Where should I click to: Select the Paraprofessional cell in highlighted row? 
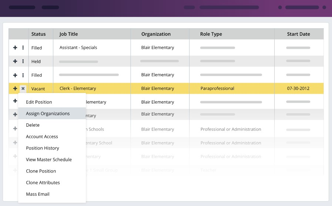tap(217, 89)
